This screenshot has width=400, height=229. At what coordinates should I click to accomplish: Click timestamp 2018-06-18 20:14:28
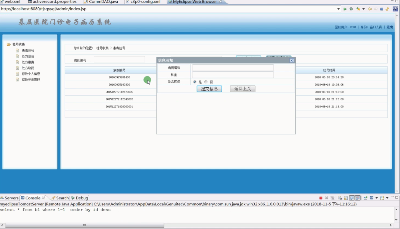pyautogui.click(x=329, y=77)
